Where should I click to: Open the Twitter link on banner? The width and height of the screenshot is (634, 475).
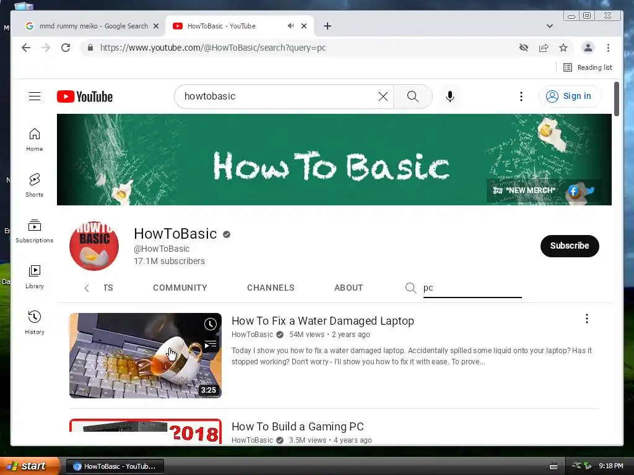click(x=590, y=190)
